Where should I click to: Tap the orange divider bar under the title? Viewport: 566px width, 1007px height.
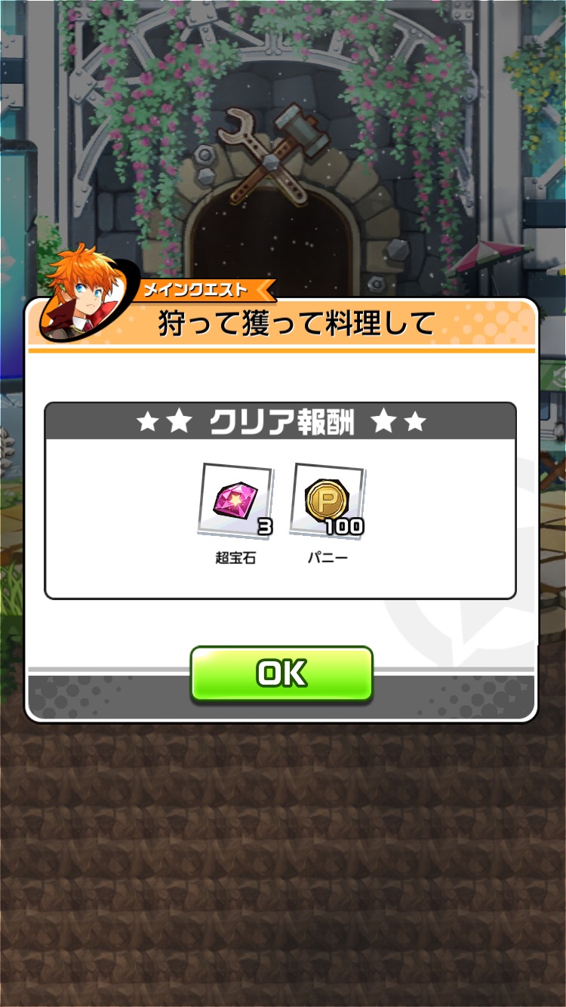click(x=281, y=350)
